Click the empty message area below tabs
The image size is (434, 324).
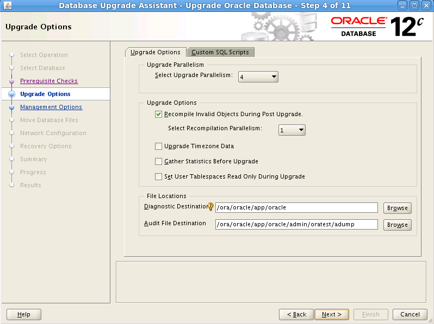[x=271, y=282]
